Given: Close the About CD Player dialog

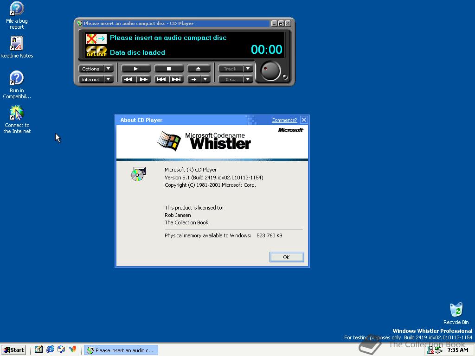Looking at the screenshot, I should (x=304, y=120).
